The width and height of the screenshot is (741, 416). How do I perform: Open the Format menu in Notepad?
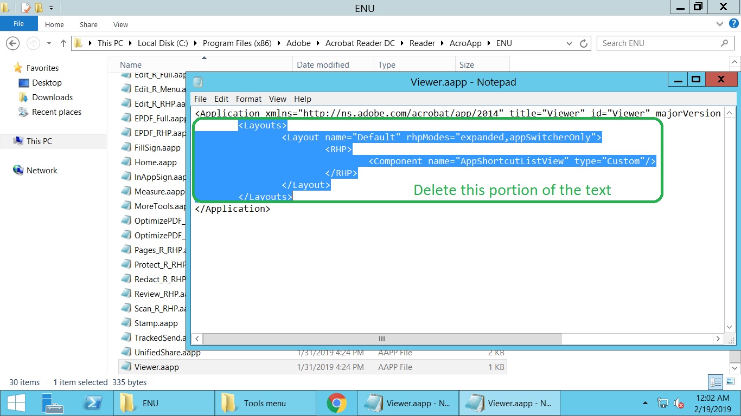click(x=248, y=99)
